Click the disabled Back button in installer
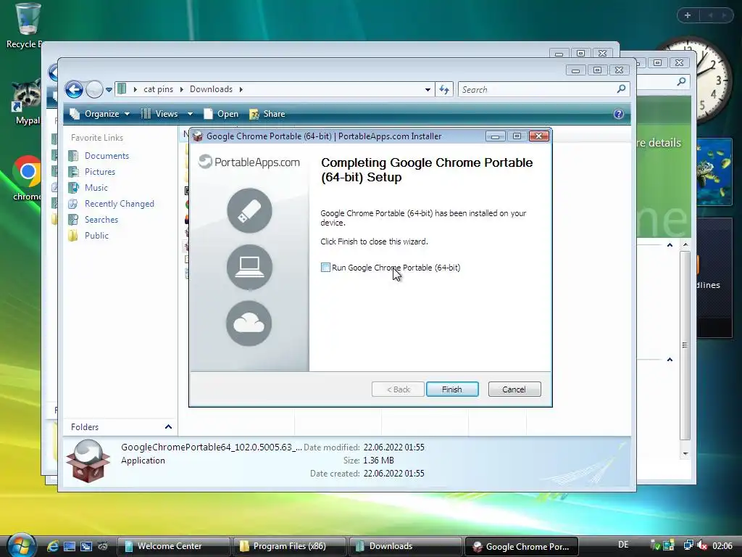Image resolution: width=742 pixels, height=557 pixels. coord(398,389)
